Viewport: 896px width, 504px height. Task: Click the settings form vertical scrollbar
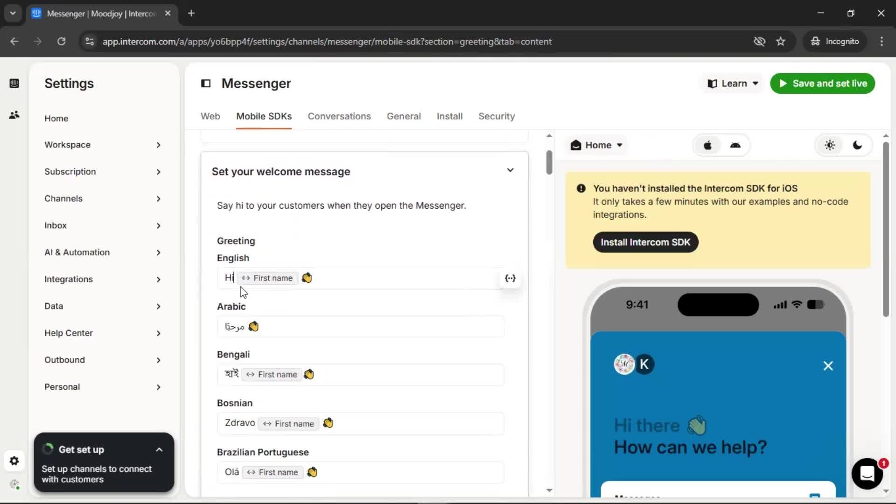[549, 162]
